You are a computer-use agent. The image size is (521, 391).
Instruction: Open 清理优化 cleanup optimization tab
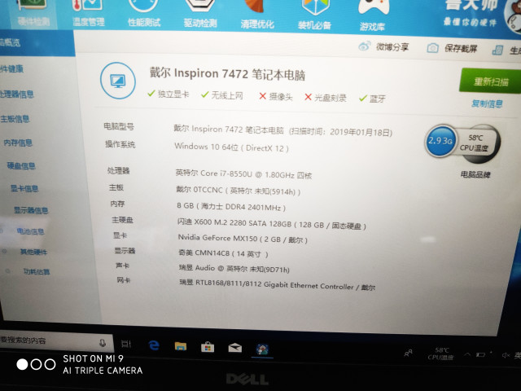point(257,15)
